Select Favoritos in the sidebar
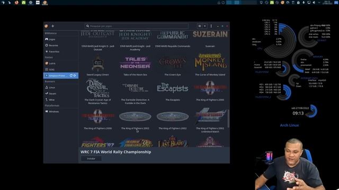This screenshot has width=339, height=190. point(61,52)
